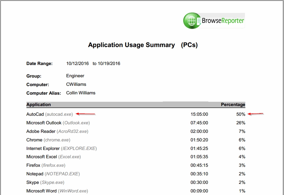This screenshot has height=195, width=284.
Task: Click the Adobe Reader 7% value
Action: click(242, 131)
